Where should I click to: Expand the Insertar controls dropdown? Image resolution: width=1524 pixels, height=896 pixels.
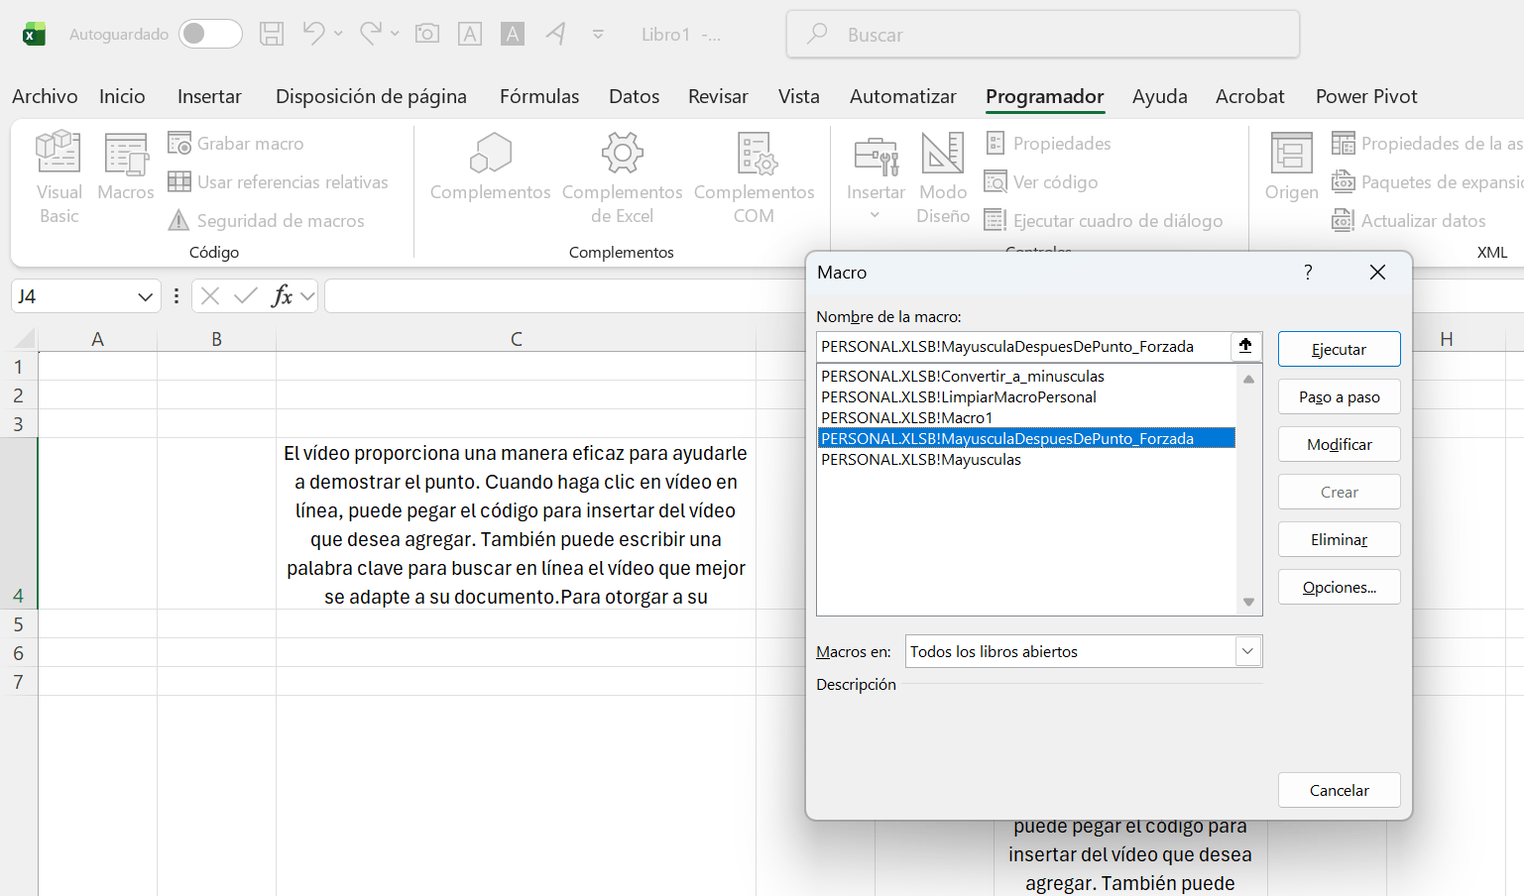875,215
